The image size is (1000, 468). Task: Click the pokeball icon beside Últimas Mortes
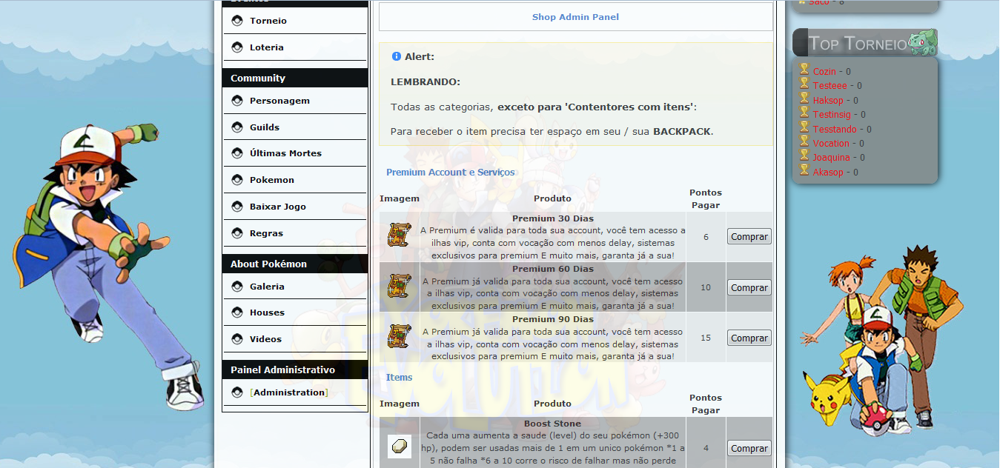(237, 153)
